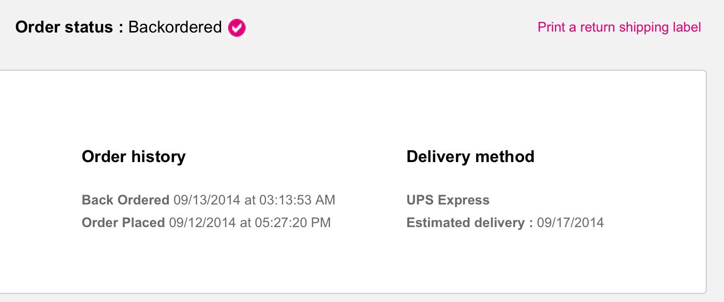Viewport: 724px width, 302px height.
Task: Click the Order Placed history label
Action: point(123,222)
